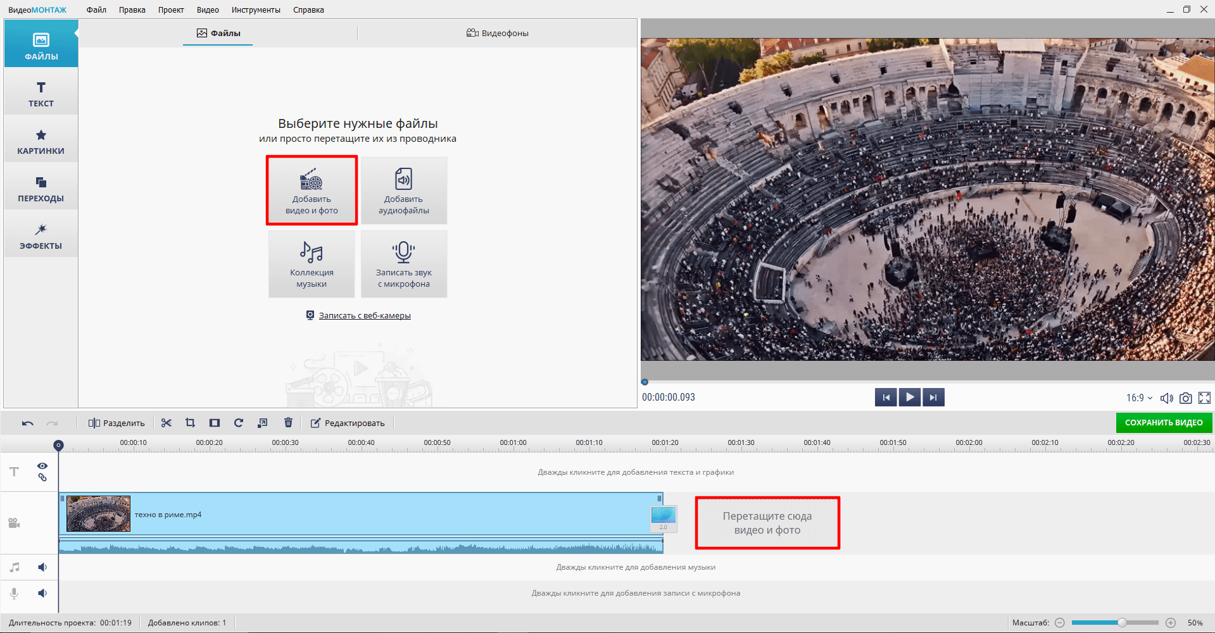Screen dimensions: 1215x633
Task: Open the Инструменты menu
Action: point(256,10)
